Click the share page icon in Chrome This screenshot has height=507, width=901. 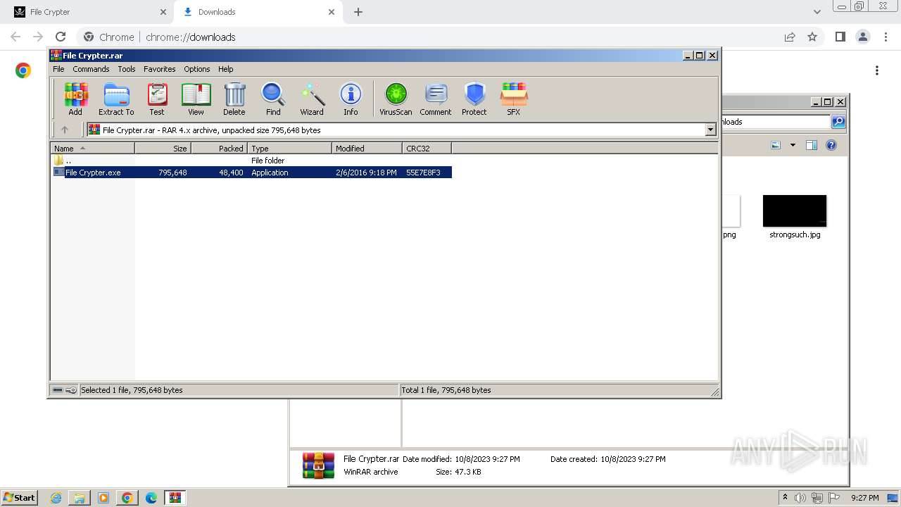(x=790, y=37)
